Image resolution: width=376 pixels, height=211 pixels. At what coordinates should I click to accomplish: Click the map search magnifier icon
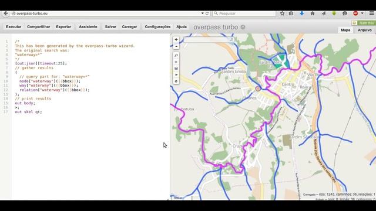pos(231,39)
